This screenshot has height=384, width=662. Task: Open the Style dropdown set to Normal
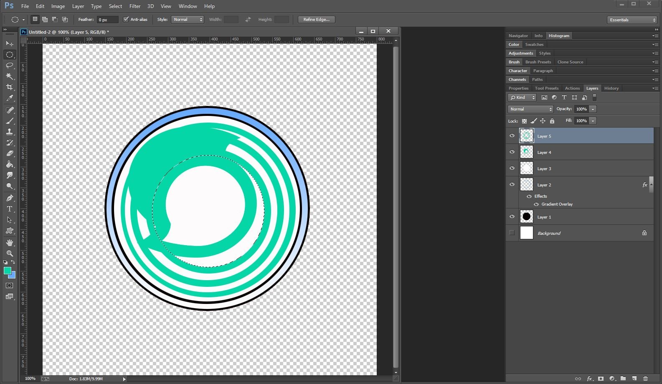click(187, 20)
